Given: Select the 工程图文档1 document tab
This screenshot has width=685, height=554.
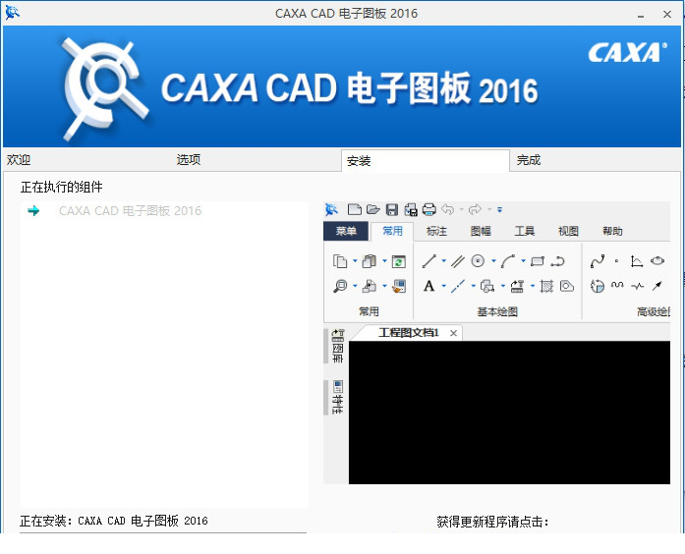Looking at the screenshot, I should click(408, 333).
